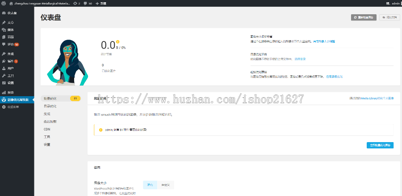Open the updates indicator showing 2

point(77,3)
